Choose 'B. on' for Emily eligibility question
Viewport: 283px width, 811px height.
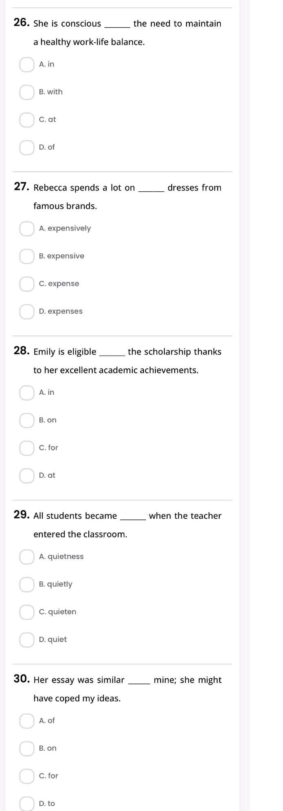pyautogui.click(x=27, y=420)
